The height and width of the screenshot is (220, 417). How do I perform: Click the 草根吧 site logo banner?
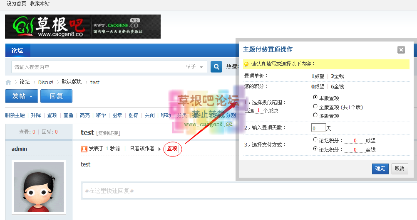click(x=83, y=27)
